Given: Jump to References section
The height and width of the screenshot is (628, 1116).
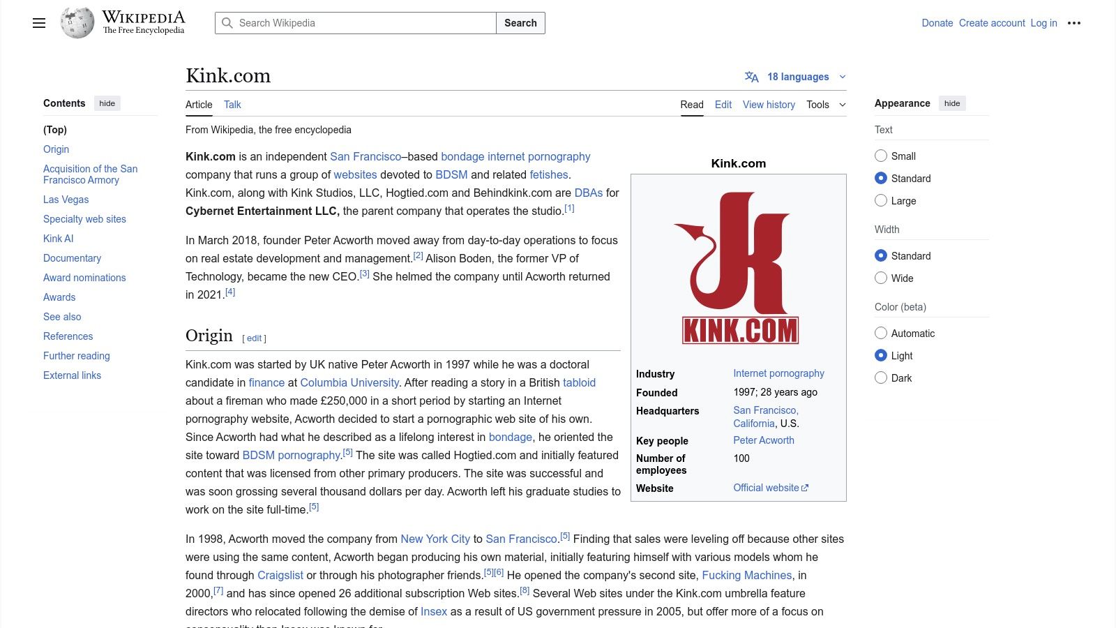Looking at the screenshot, I should coord(68,336).
